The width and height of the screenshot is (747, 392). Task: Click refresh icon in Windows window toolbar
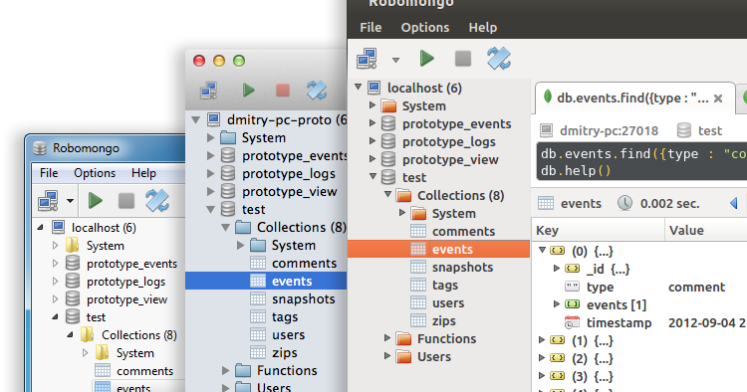157,201
